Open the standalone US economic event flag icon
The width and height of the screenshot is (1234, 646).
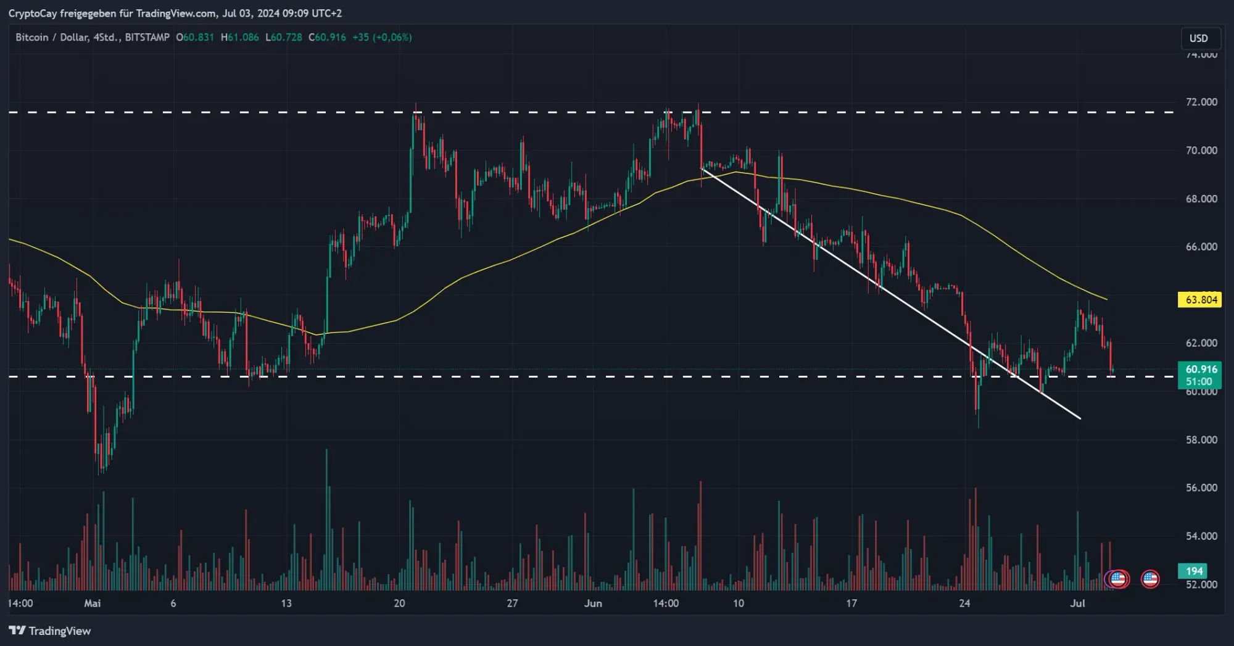(x=1150, y=579)
